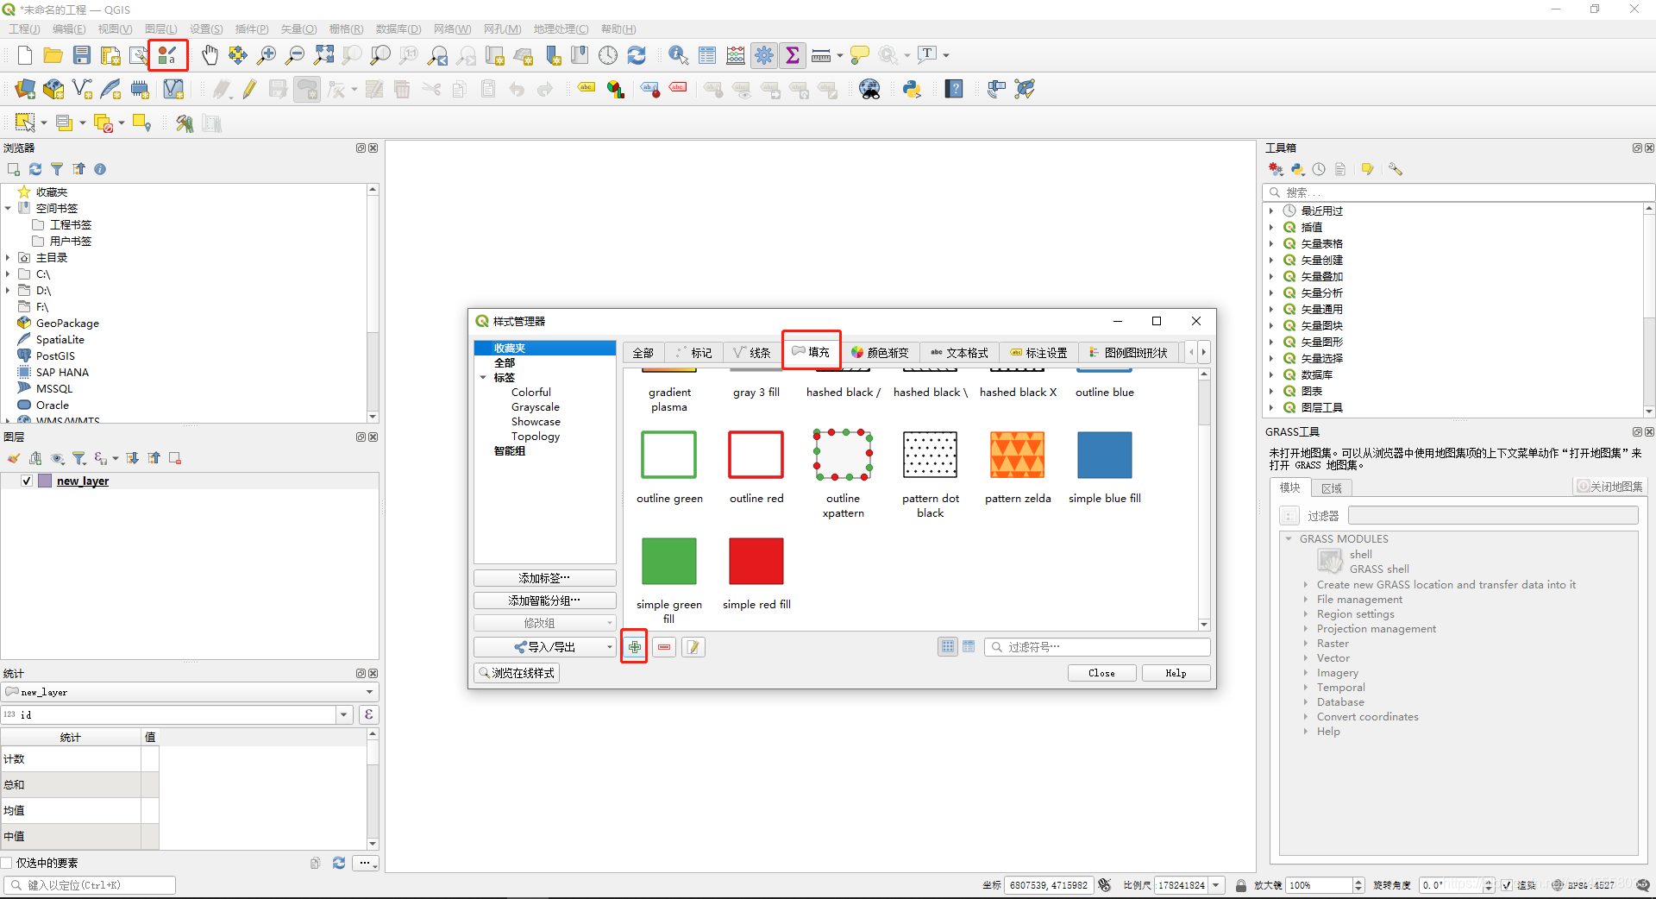Open the Python console icon

913,89
